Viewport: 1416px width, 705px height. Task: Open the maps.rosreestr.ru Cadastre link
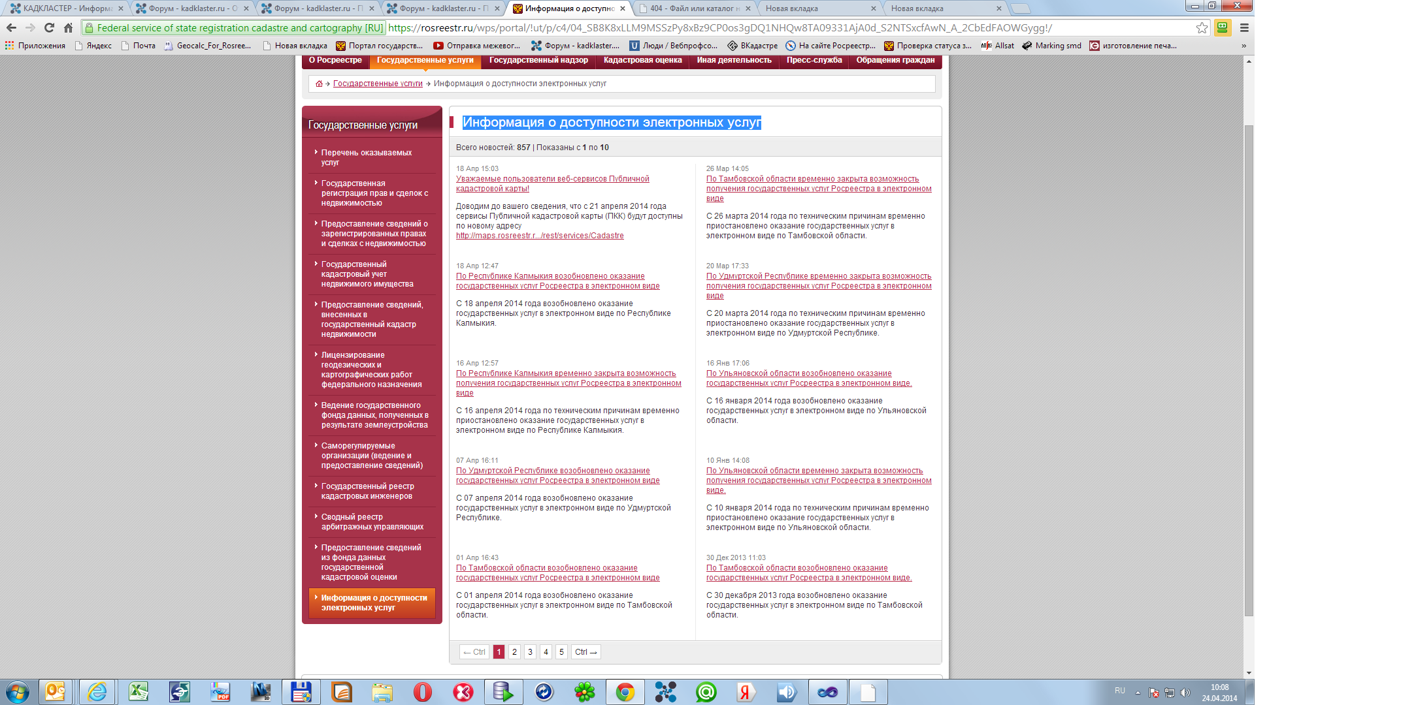tap(540, 236)
